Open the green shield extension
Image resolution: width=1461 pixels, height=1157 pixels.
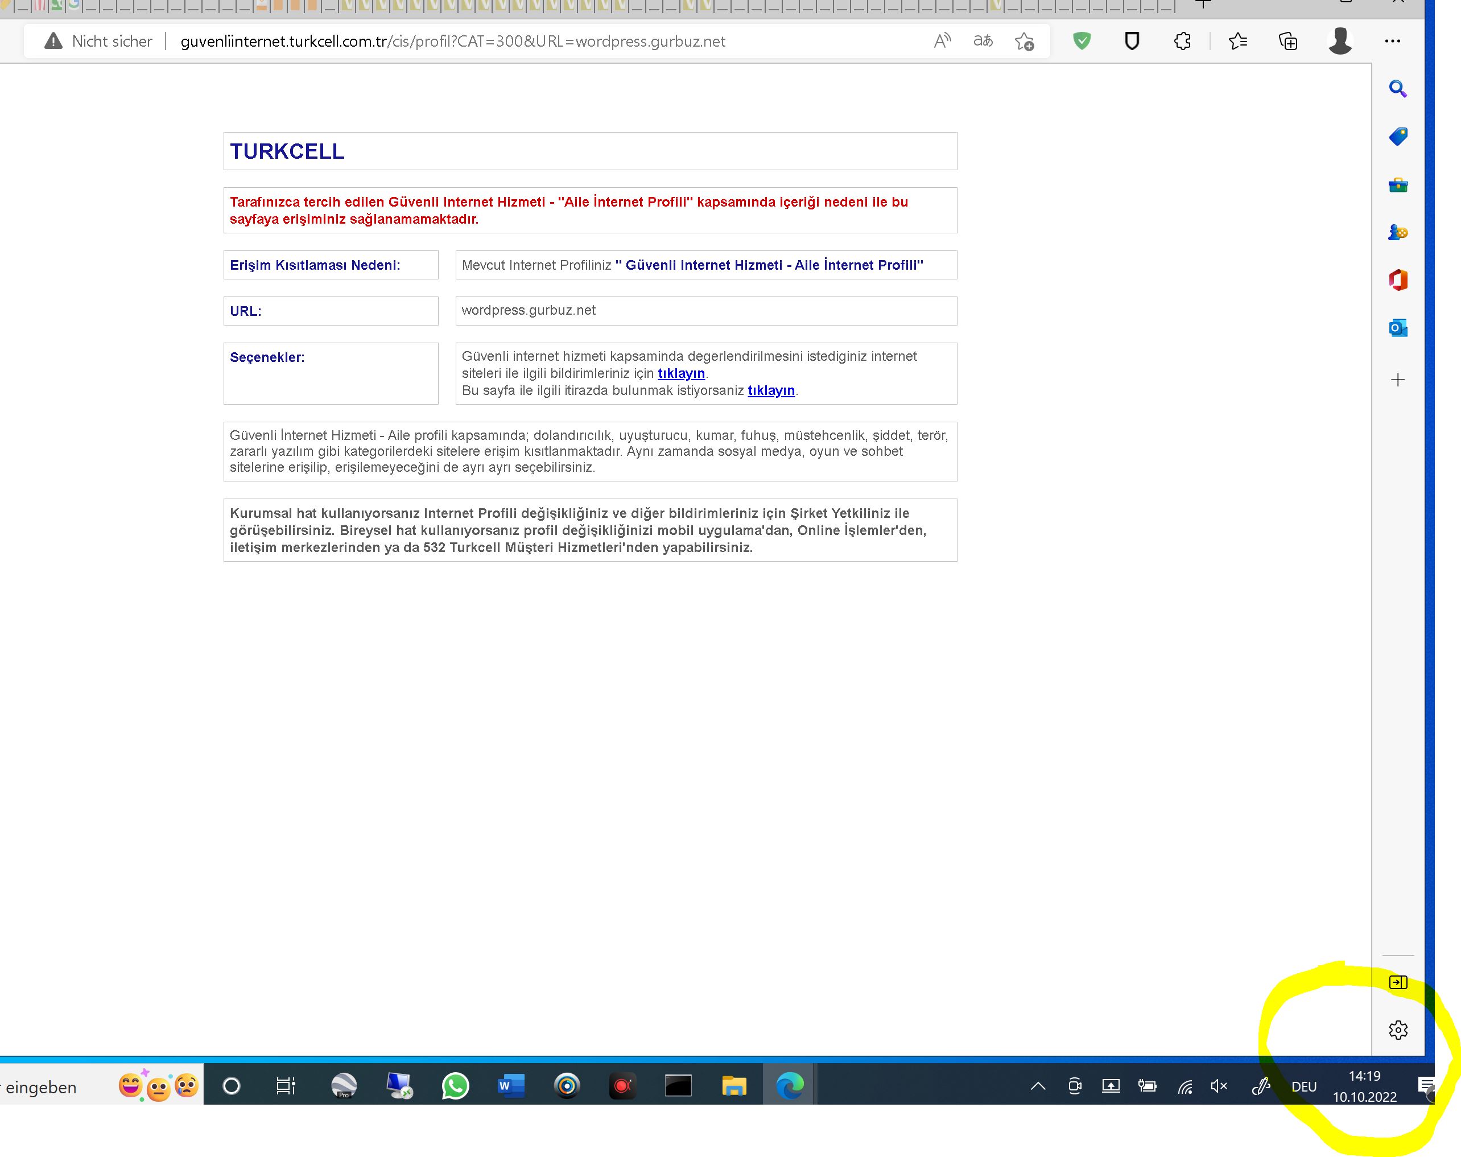click(x=1082, y=42)
